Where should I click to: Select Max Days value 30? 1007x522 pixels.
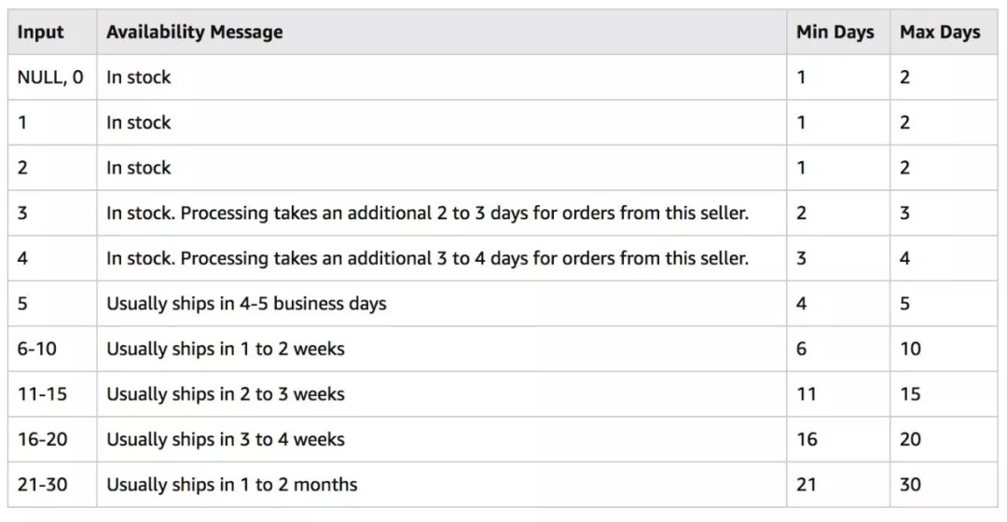[910, 485]
